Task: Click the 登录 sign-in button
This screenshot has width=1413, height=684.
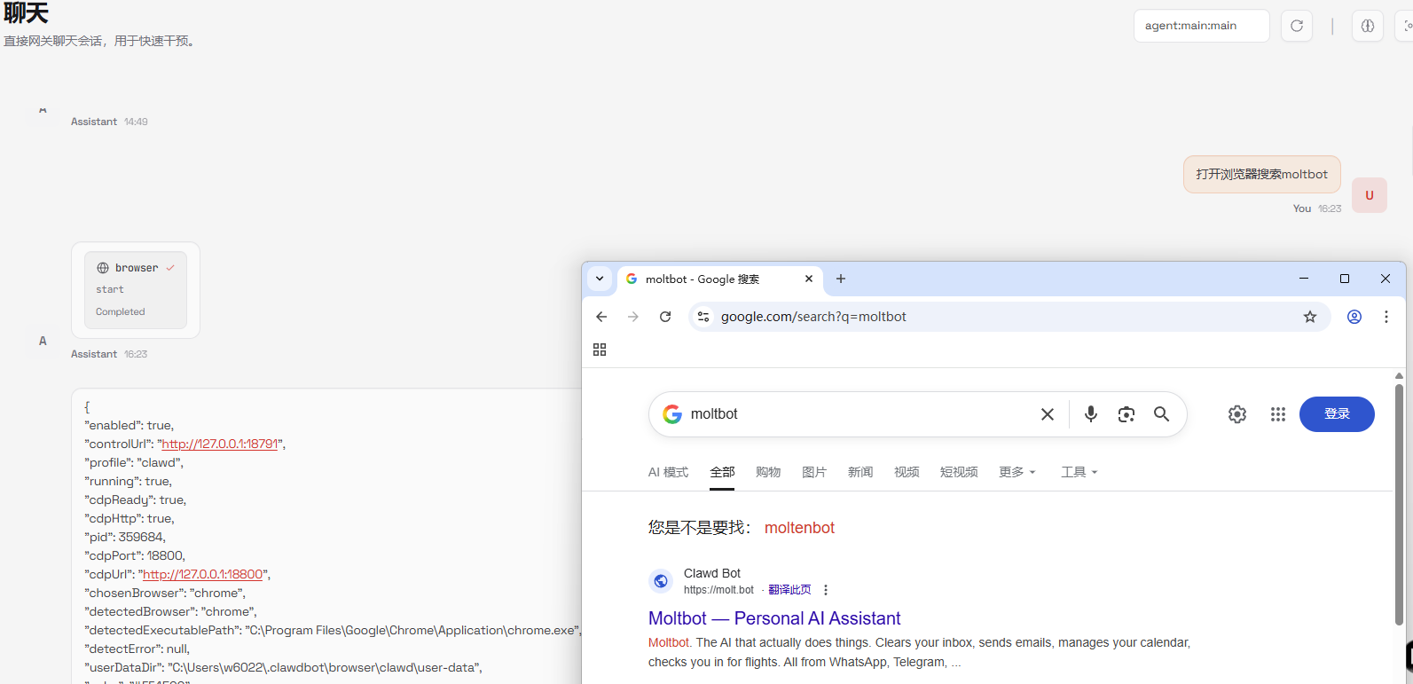Action: pos(1337,414)
